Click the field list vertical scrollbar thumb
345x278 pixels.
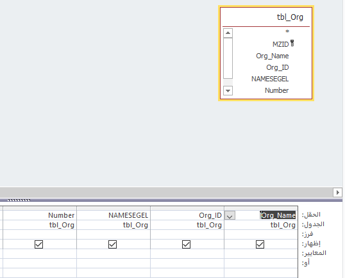click(x=228, y=58)
